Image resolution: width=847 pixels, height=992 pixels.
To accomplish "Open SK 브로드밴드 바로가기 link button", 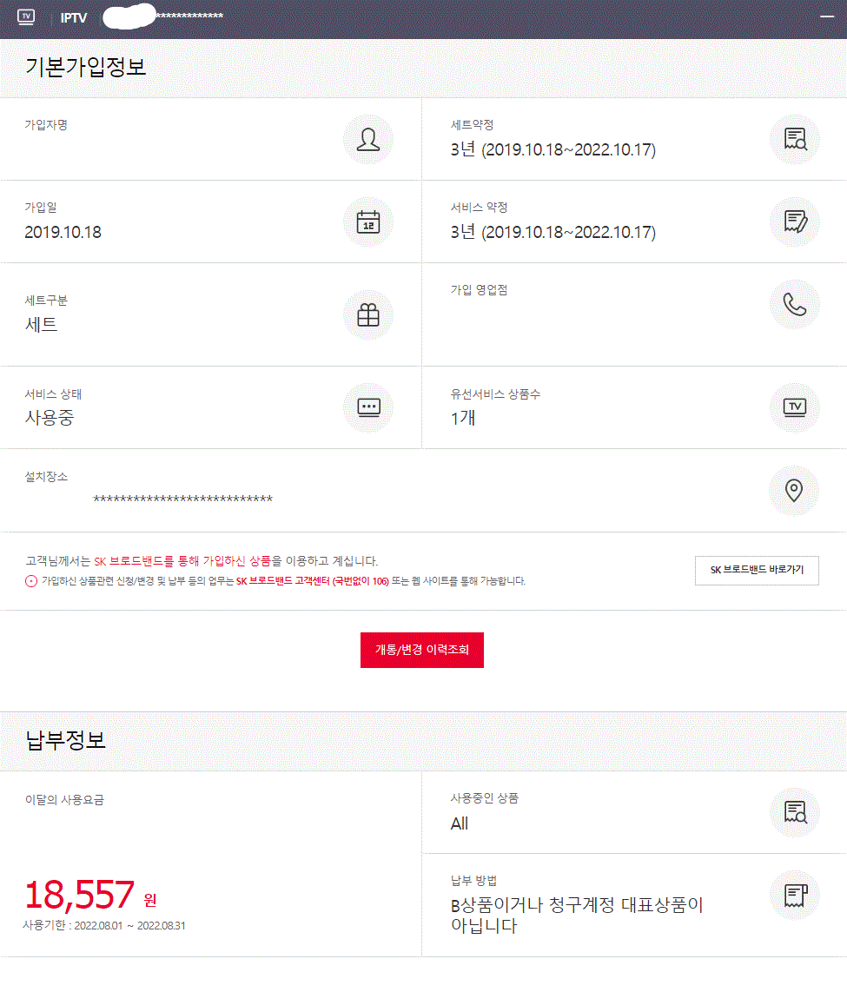I will coord(757,570).
